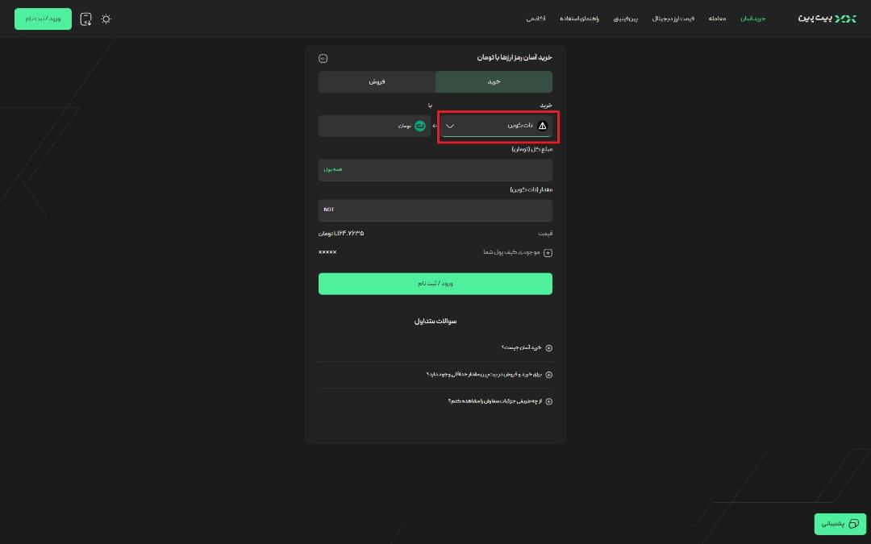Switch to the فروش (Sell) tab
This screenshot has width=871, height=544.
tap(377, 81)
